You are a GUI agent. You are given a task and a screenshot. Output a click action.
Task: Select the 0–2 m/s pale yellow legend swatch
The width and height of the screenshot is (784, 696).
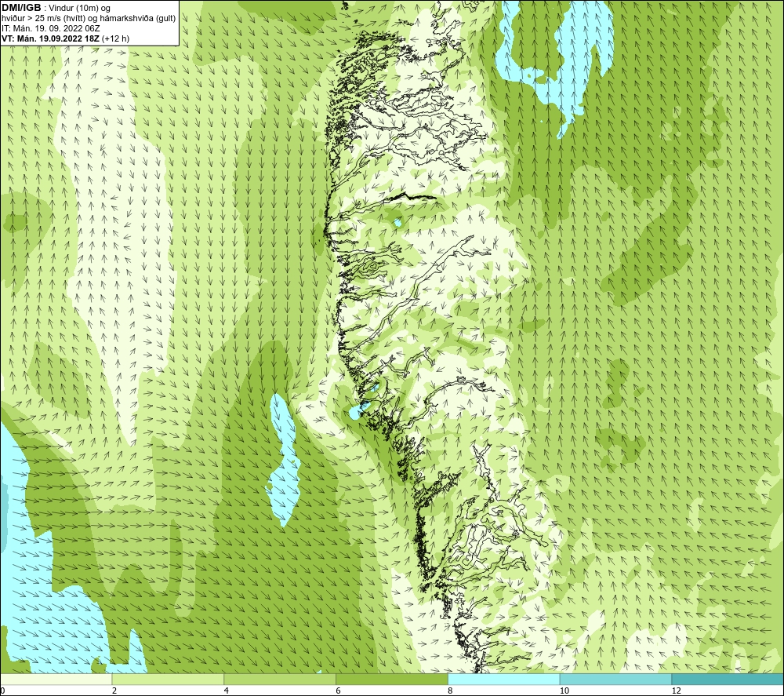click(56, 679)
